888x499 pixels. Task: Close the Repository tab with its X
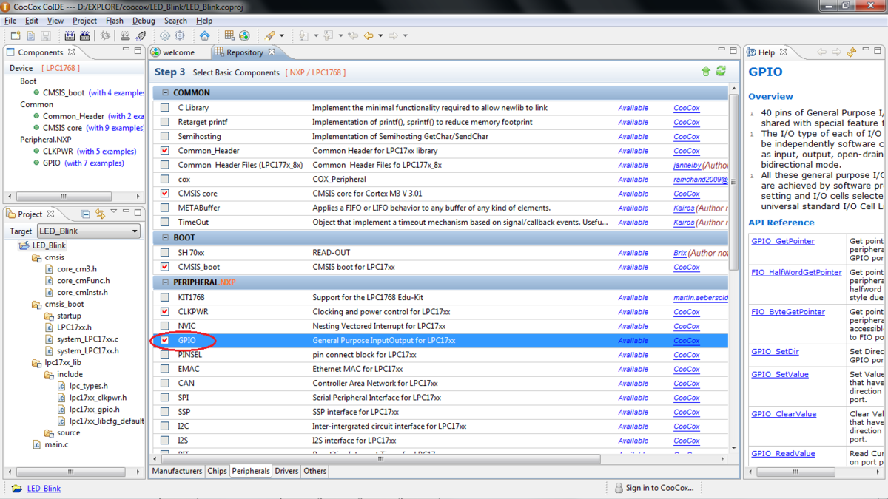click(x=272, y=52)
